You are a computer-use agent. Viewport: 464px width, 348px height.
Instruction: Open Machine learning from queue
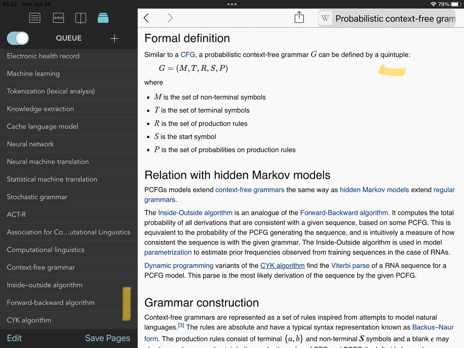tap(69, 73)
